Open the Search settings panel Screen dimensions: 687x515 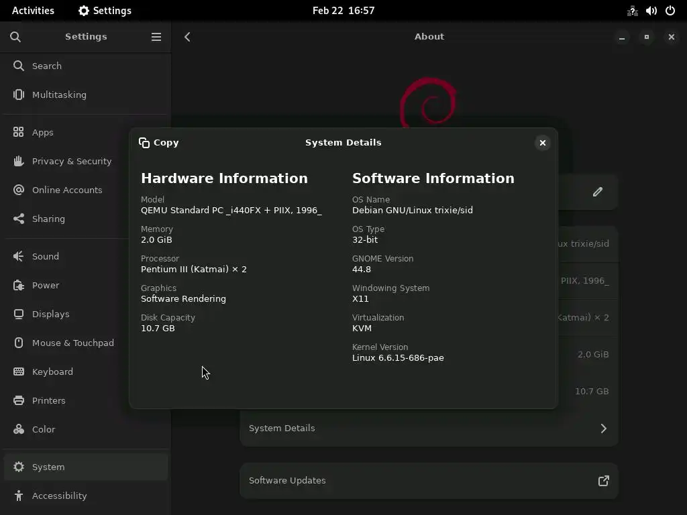(85, 66)
